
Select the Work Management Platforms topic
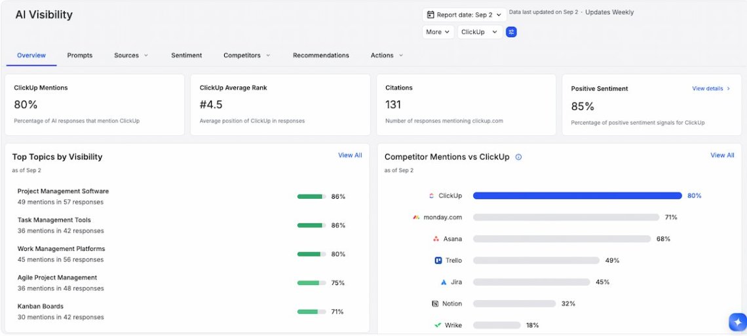click(61, 248)
